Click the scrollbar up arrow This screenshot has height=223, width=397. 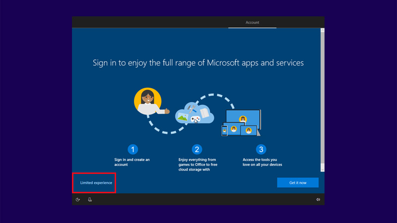pos(322,30)
